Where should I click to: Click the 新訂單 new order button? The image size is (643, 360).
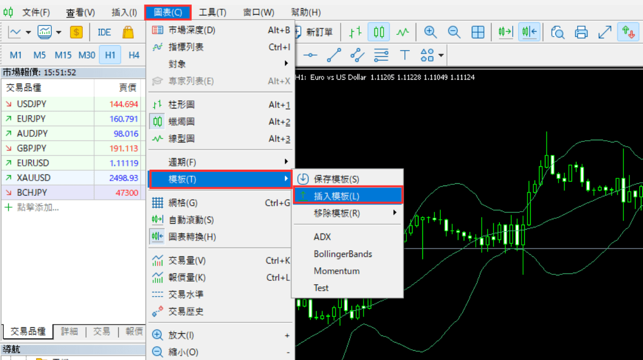pos(313,32)
